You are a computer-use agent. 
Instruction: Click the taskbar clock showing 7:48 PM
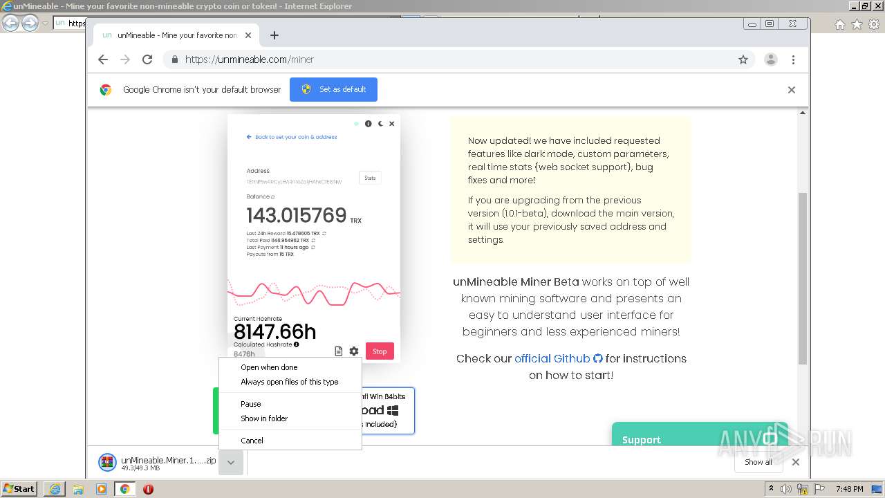(849, 489)
